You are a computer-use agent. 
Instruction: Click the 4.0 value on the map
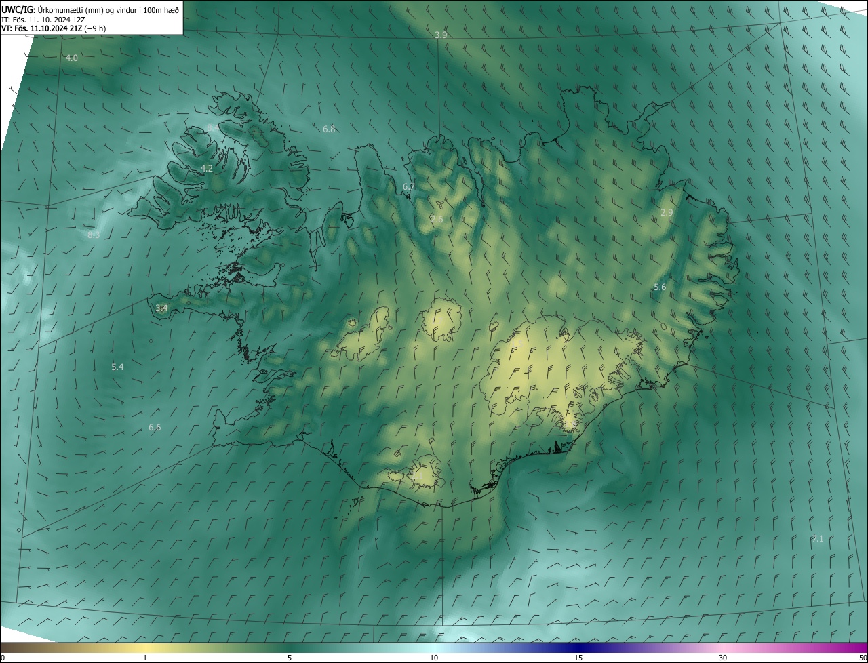(x=72, y=58)
